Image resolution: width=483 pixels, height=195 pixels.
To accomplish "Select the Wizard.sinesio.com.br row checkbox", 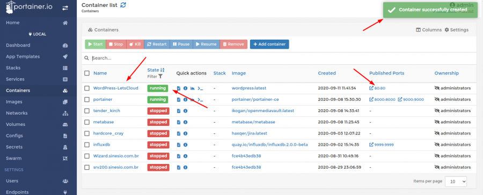I will tap(87, 156).
